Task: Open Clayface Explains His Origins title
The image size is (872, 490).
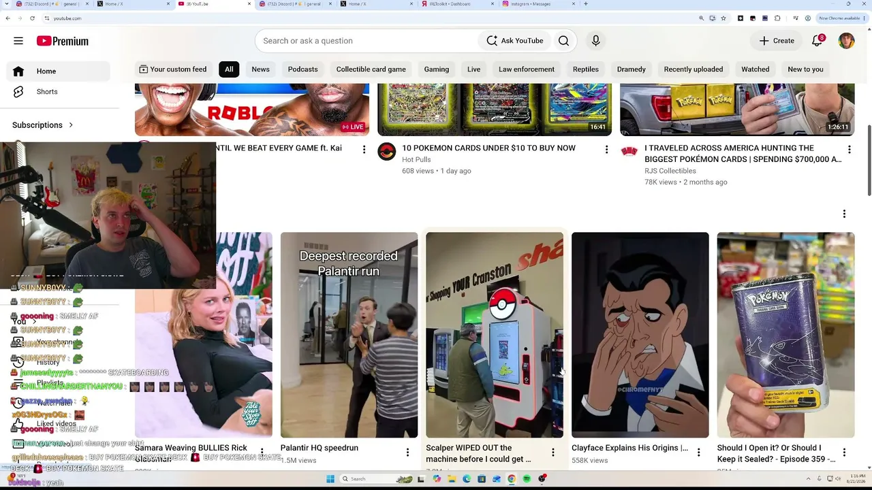Action: coord(630,448)
